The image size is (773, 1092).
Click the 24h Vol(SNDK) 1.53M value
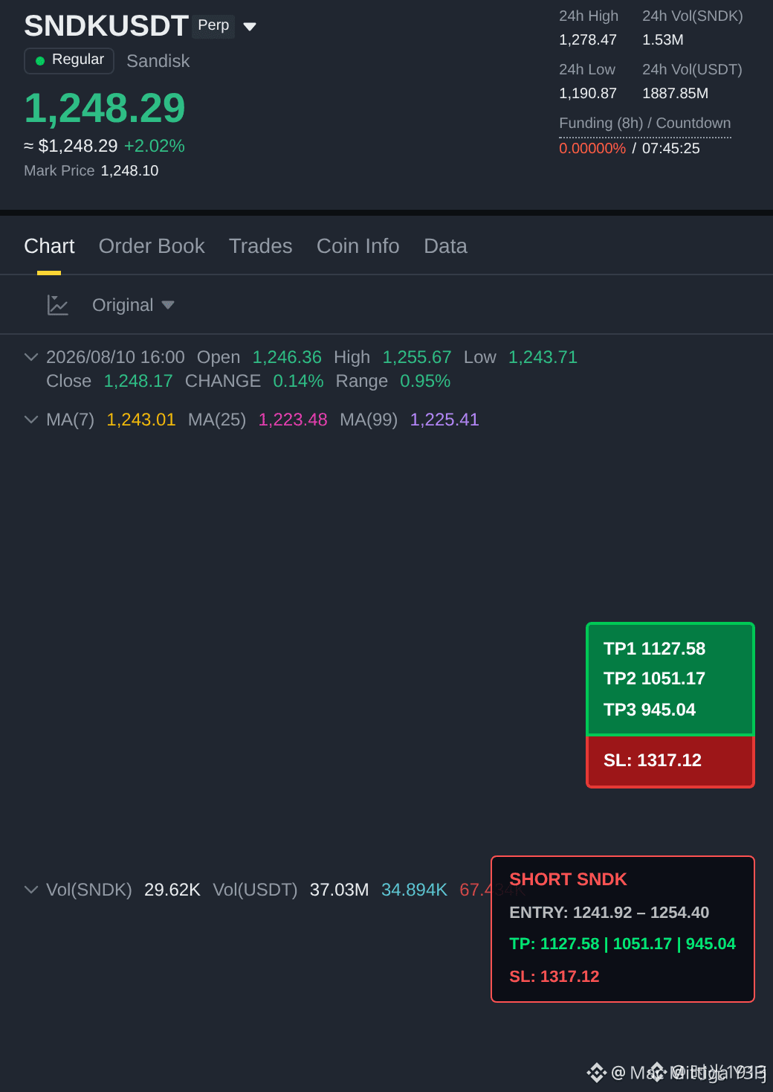pyautogui.click(x=663, y=40)
